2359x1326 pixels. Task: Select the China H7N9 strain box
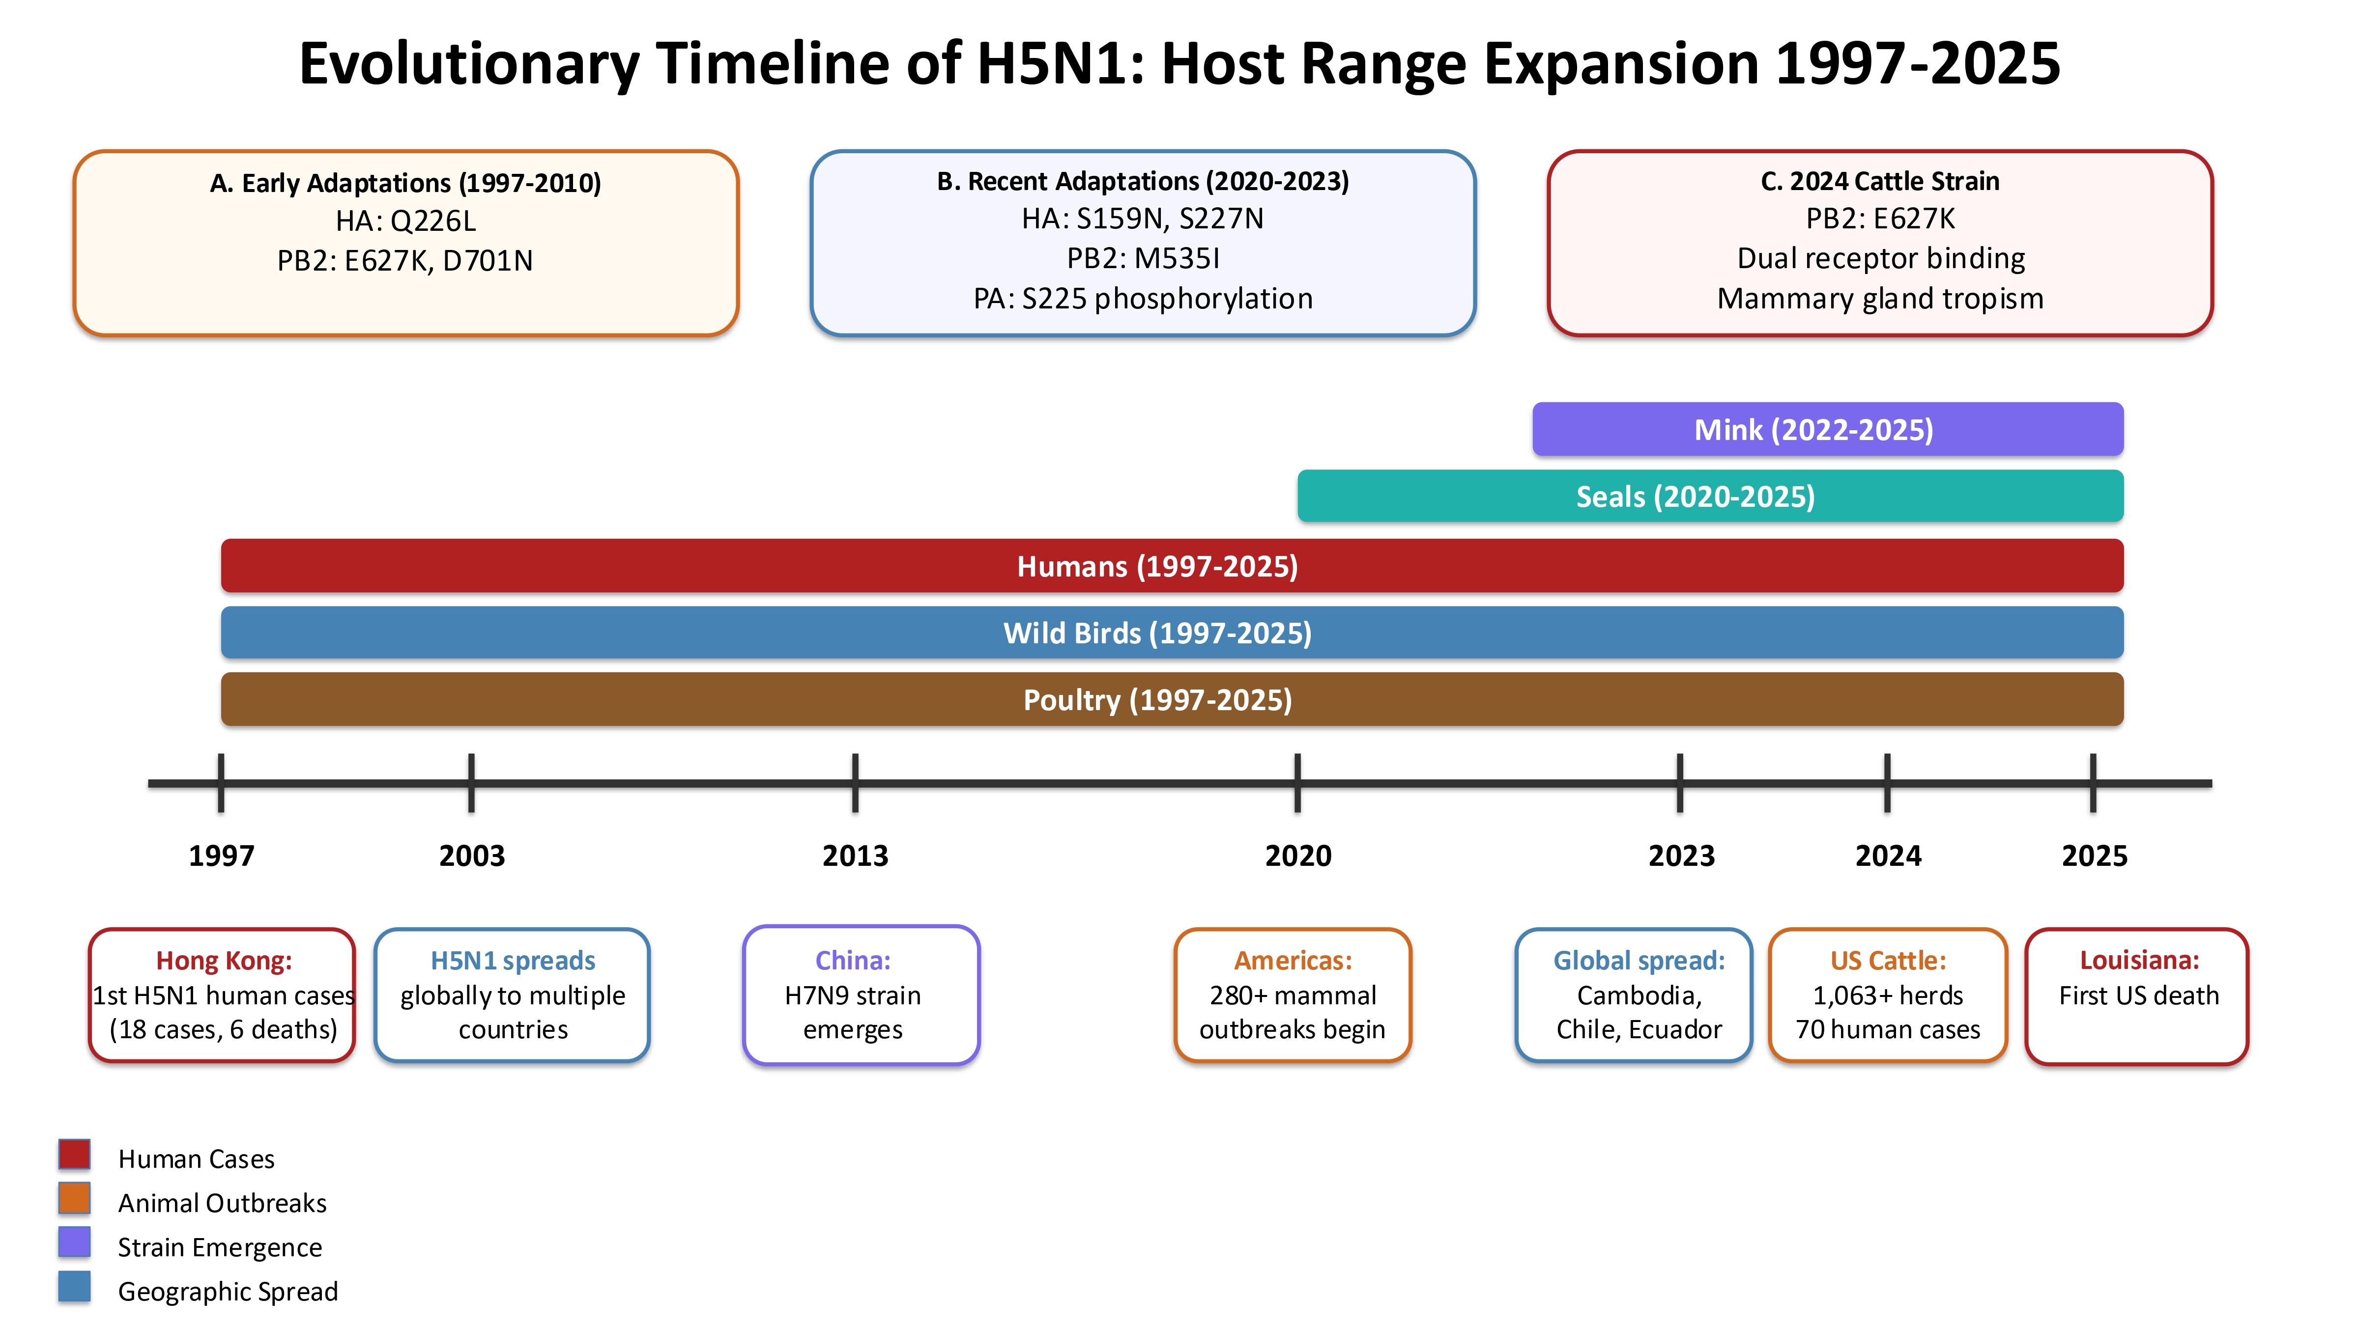coord(861,995)
